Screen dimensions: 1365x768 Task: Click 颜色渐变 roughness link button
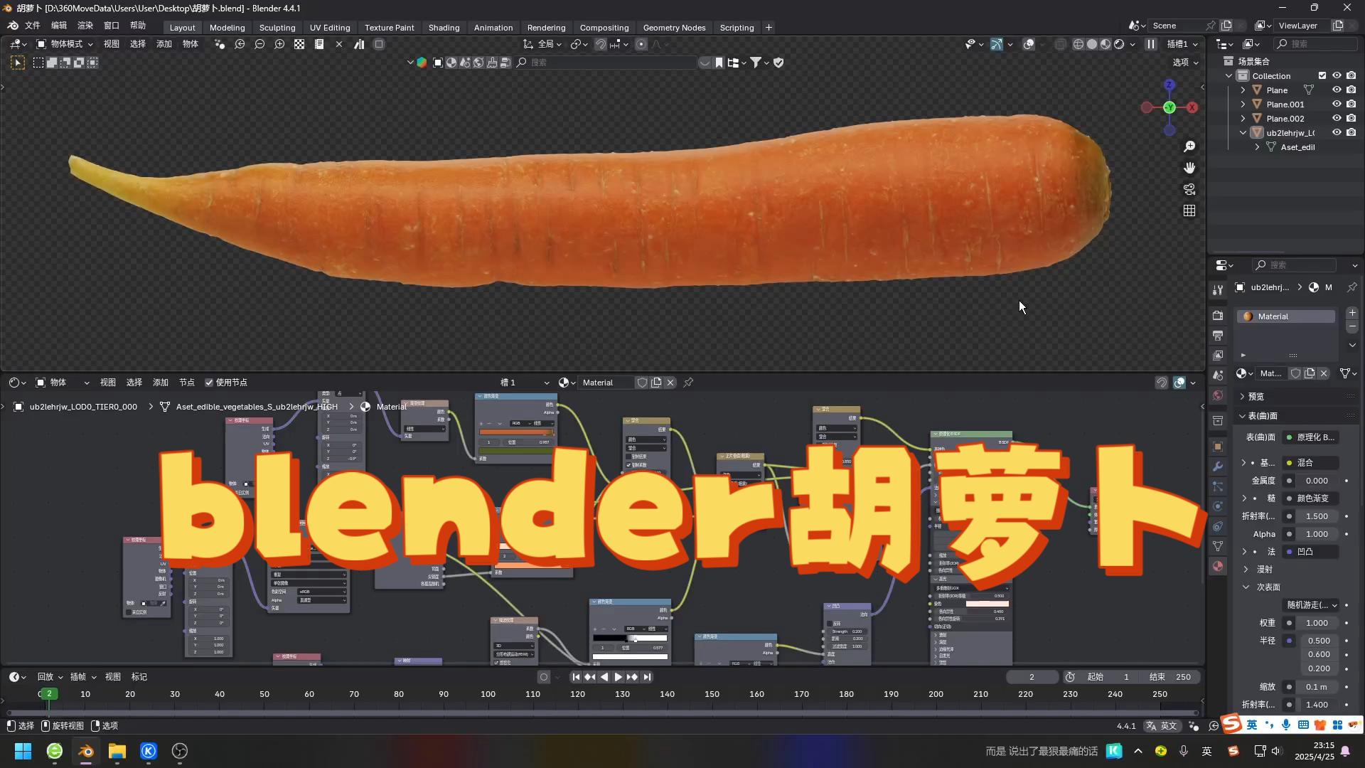(x=1312, y=498)
